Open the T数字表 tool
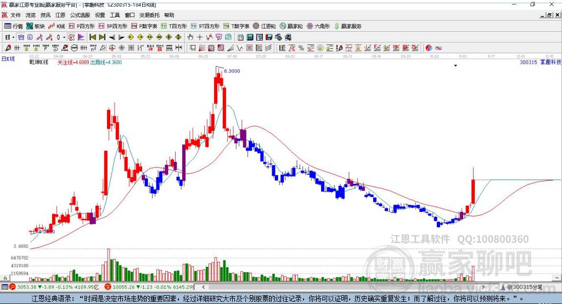562x304 pixels. 236,26
